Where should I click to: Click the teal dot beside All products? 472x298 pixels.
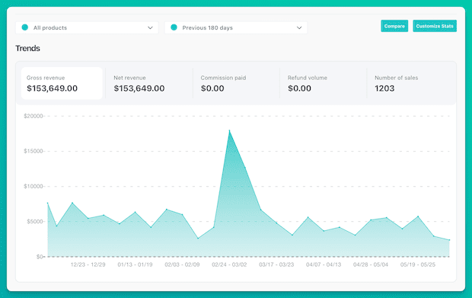[25, 27]
